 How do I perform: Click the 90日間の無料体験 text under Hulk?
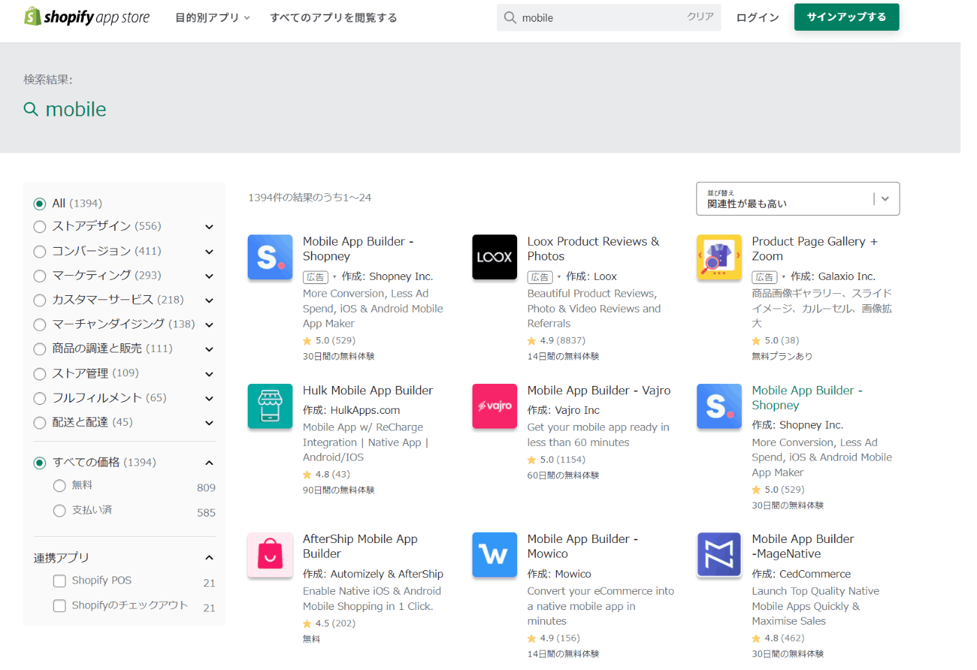[338, 491]
